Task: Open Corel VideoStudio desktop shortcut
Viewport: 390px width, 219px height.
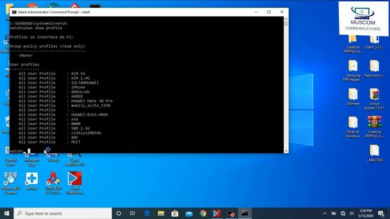Action: coord(74,183)
